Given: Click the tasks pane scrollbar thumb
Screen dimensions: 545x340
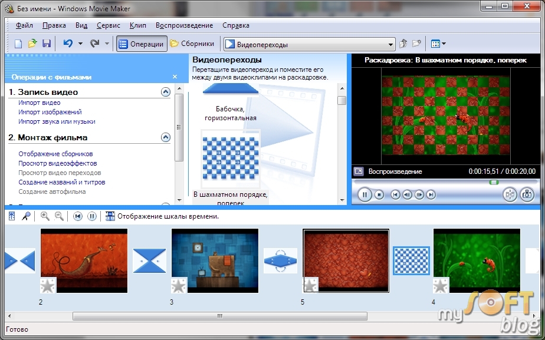Looking at the screenshot, I should pos(179,127).
